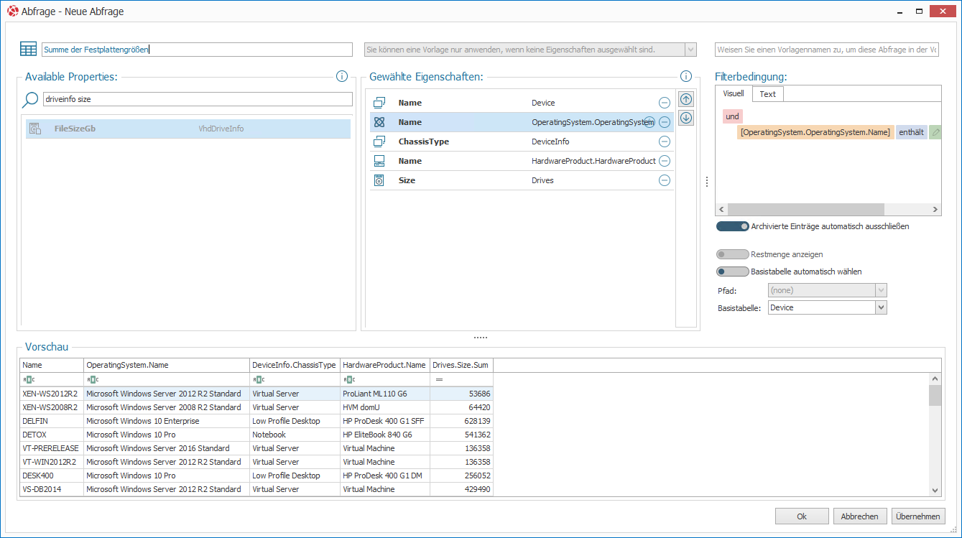Click the Abbrechen button
The width and height of the screenshot is (962, 538).
coord(860,516)
